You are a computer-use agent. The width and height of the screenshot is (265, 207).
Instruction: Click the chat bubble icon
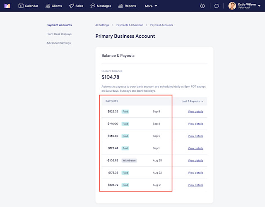click(217, 6)
